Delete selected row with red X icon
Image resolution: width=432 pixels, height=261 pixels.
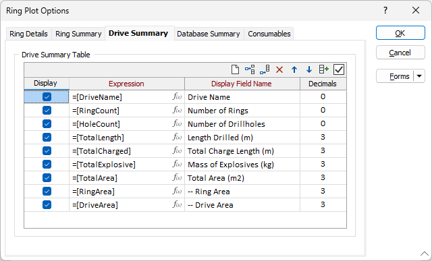click(279, 69)
